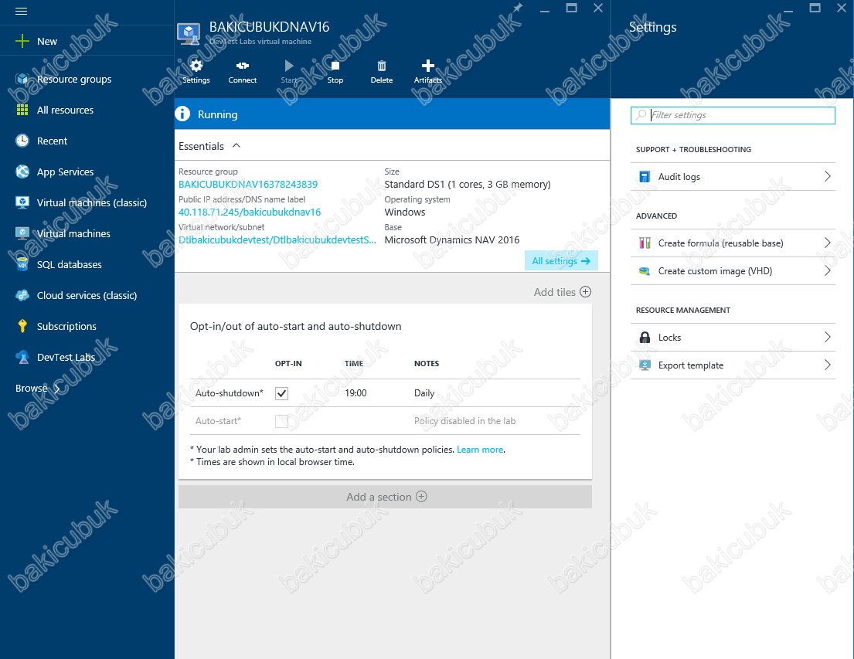Uncheck the Auto-shutdown opt-in checkbox

pos(281,393)
